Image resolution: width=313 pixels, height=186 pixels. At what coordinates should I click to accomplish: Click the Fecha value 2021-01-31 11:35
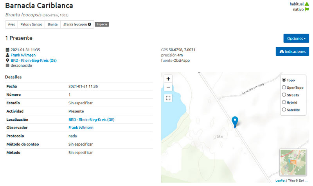(x=83, y=86)
